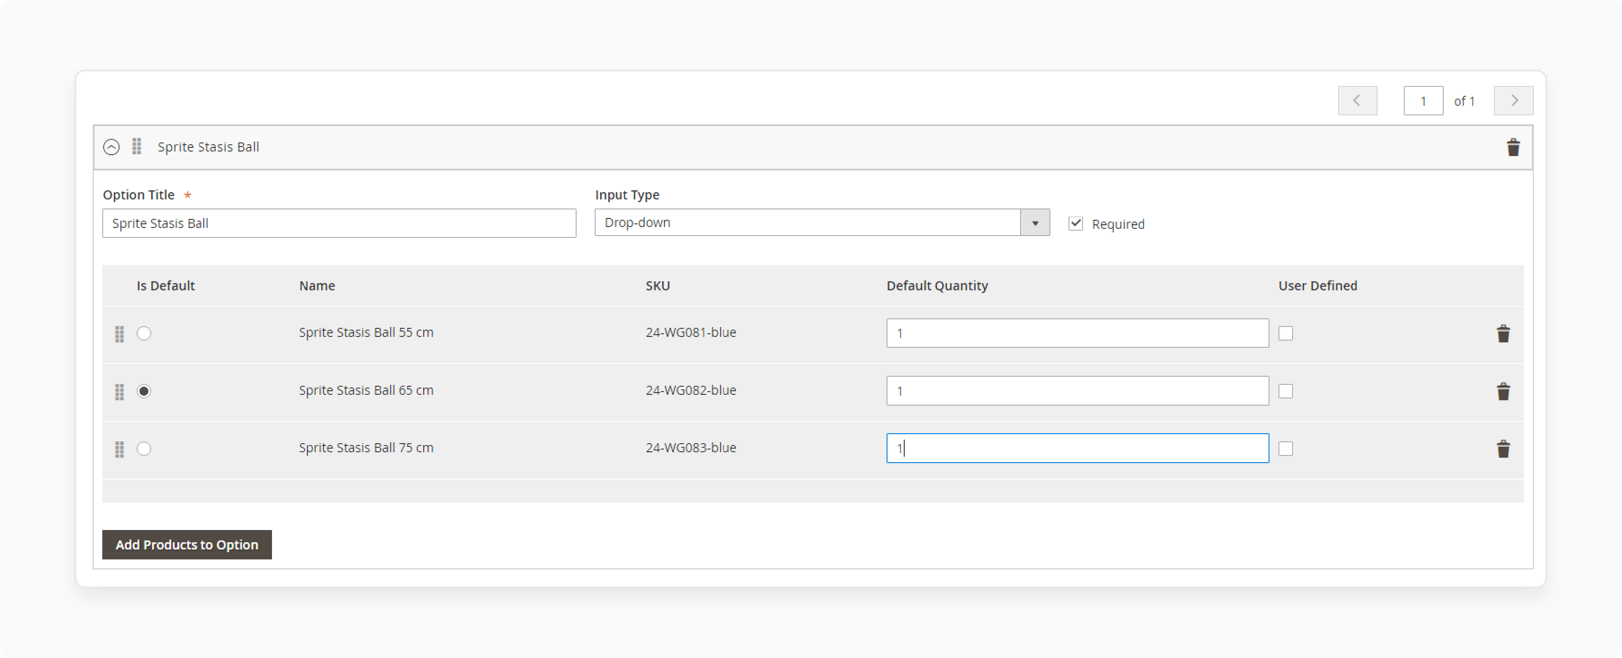Open the Input Type dropdown menu

coord(1035,222)
